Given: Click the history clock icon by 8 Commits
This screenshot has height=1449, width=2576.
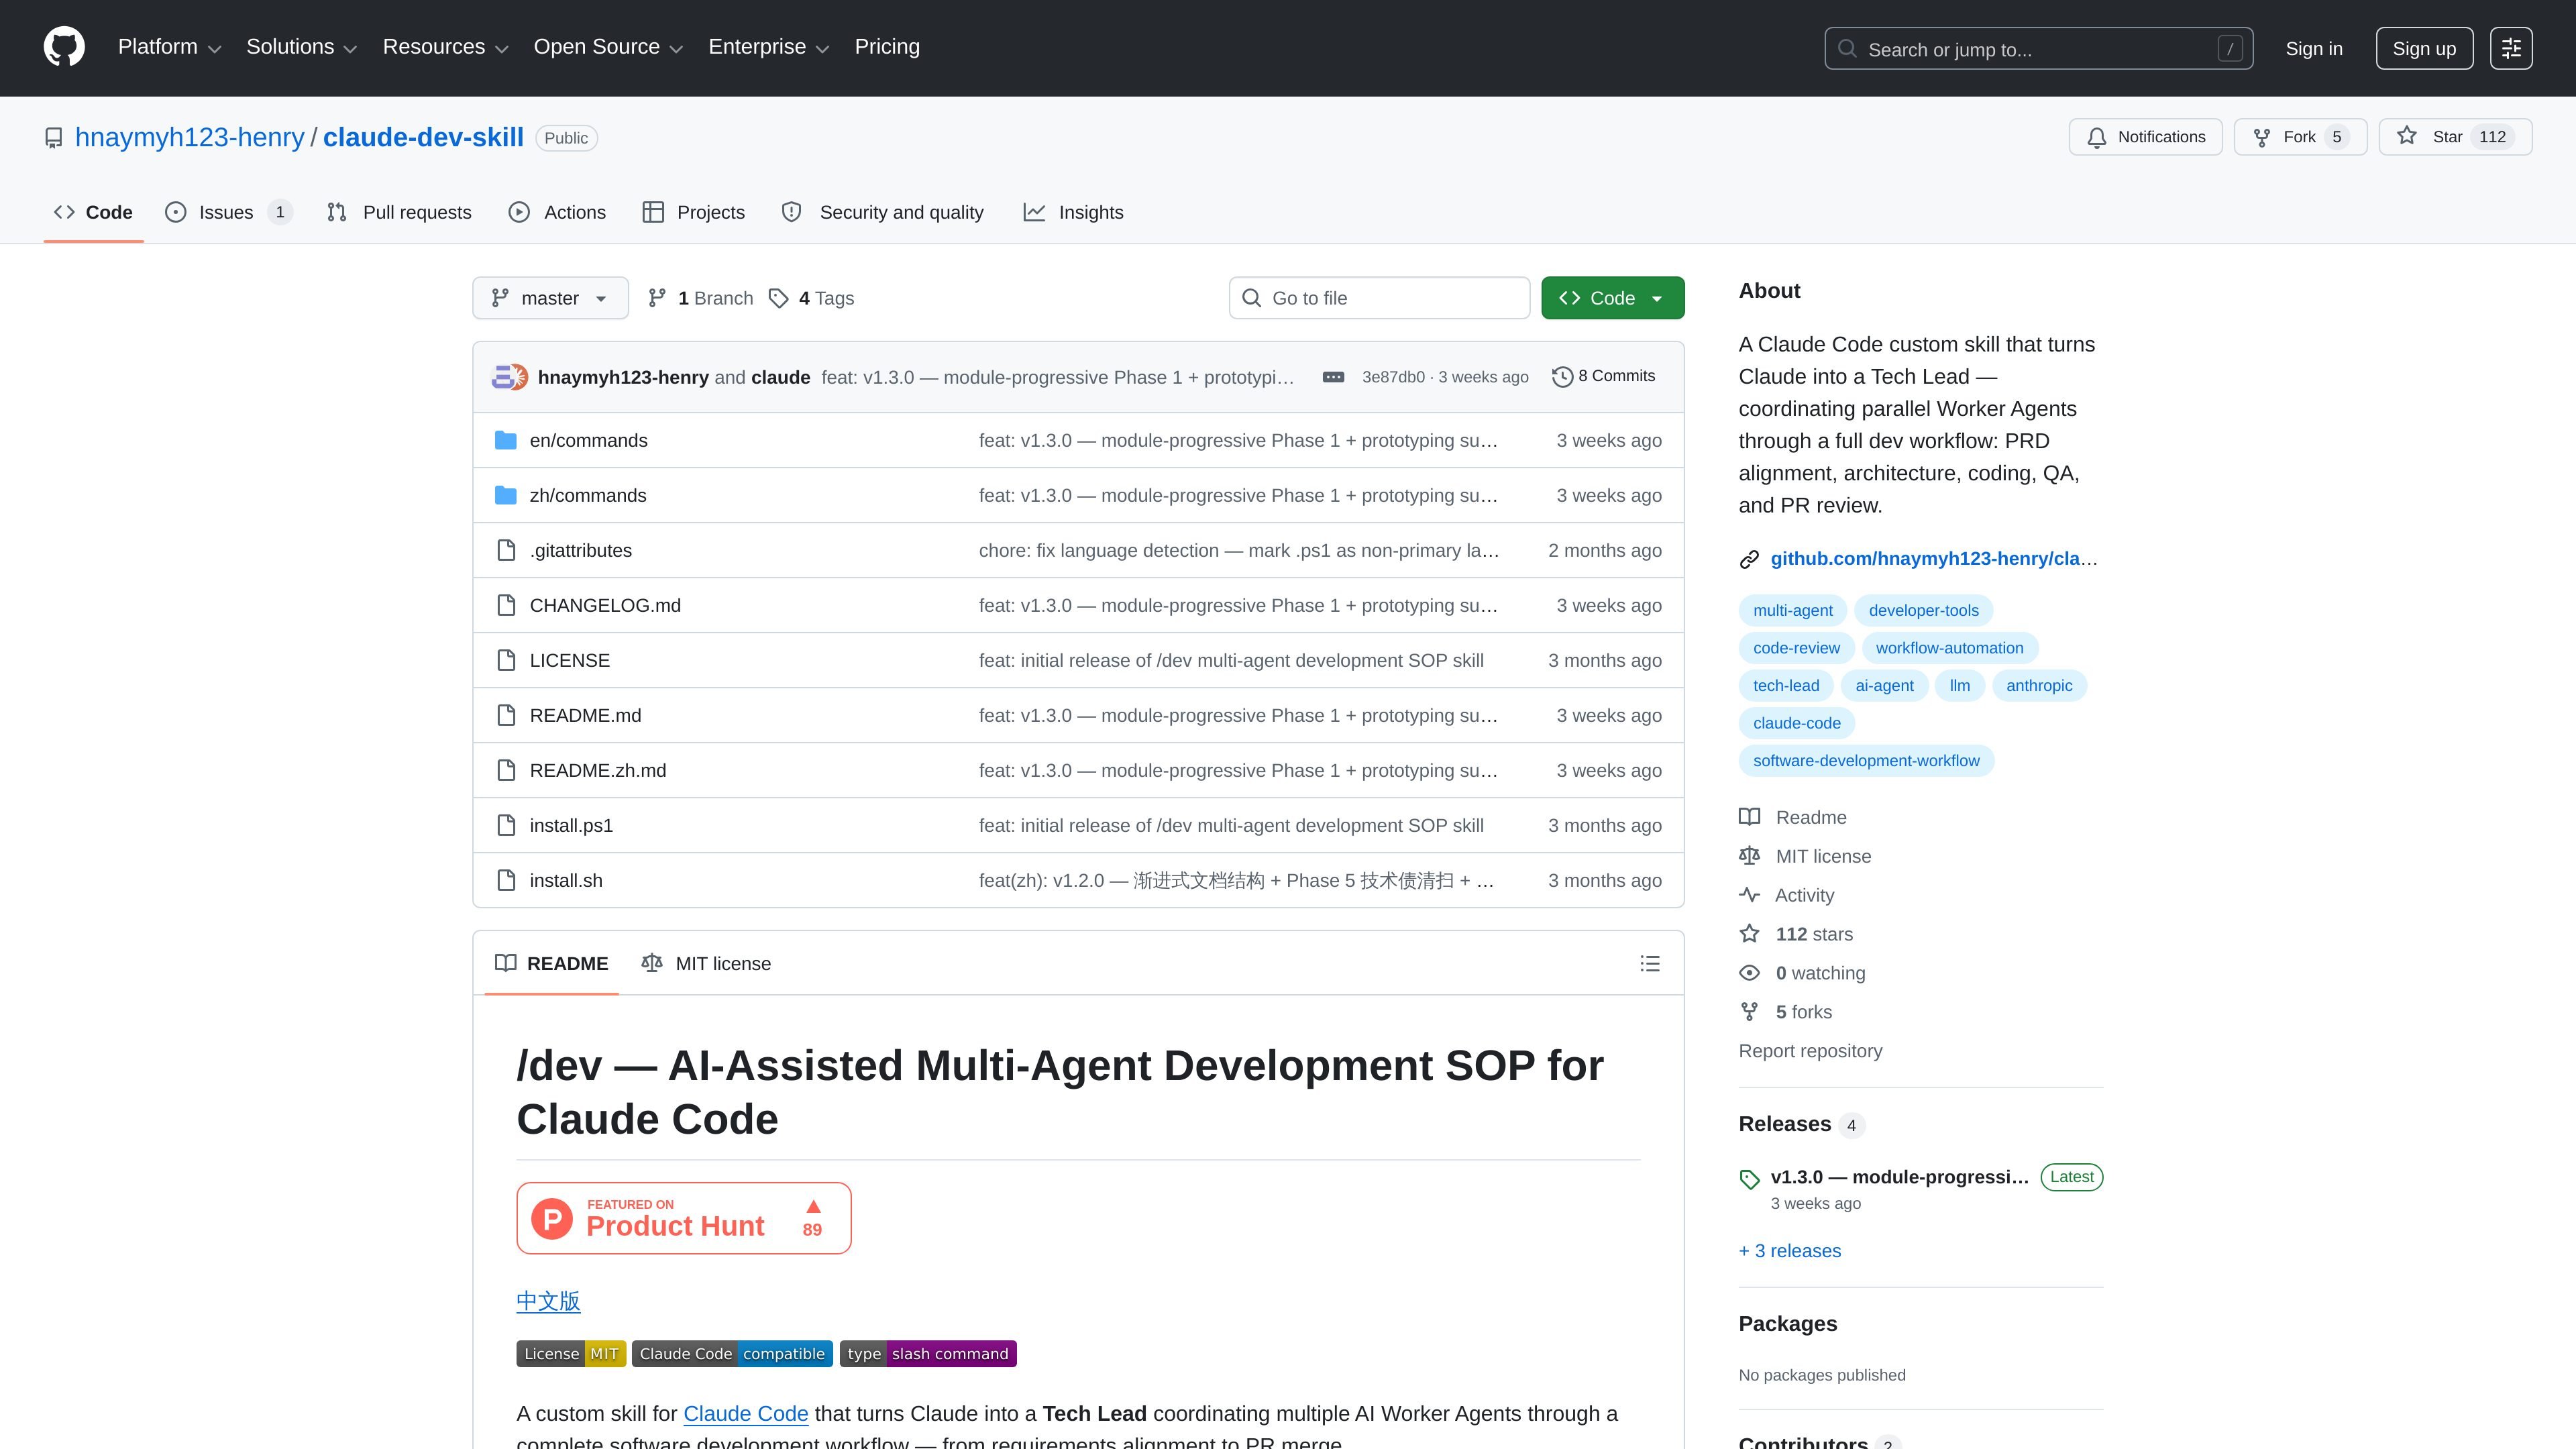Looking at the screenshot, I should click(1562, 377).
